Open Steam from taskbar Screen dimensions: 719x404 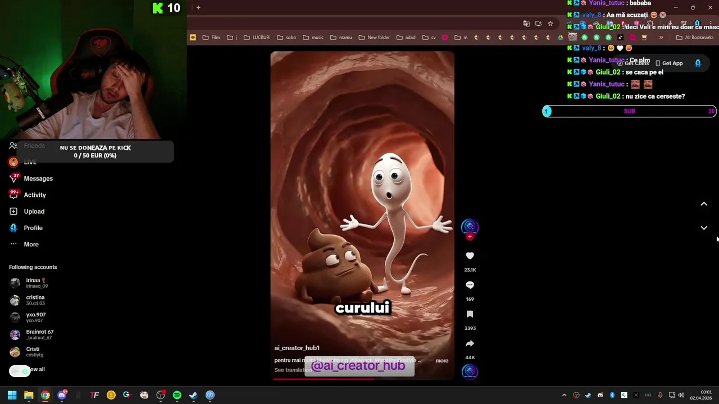pos(193,395)
